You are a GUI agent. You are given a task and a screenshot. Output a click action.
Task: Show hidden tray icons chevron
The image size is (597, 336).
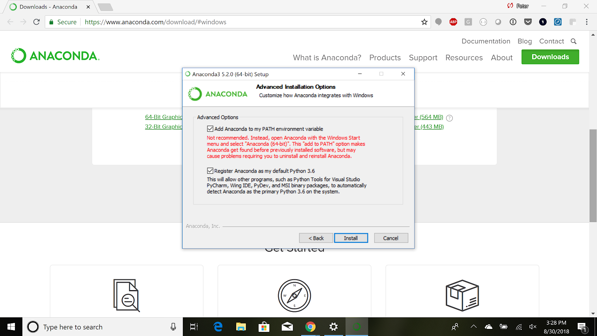click(473, 327)
